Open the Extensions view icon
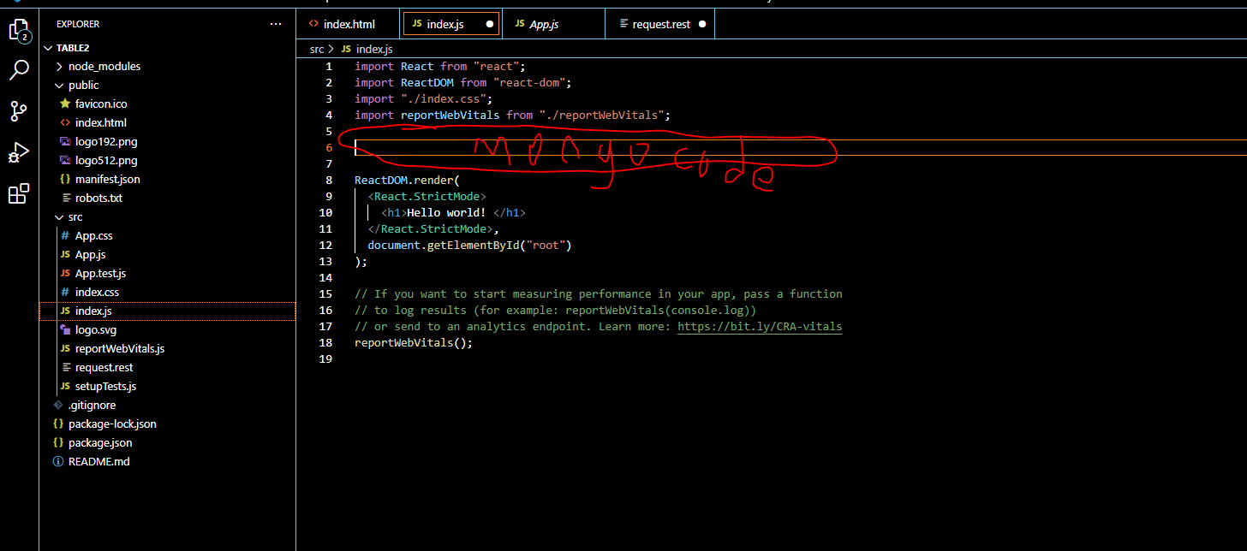 (19, 194)
